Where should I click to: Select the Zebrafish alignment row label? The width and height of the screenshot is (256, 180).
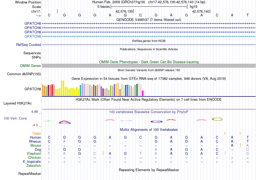click(33, 166)
